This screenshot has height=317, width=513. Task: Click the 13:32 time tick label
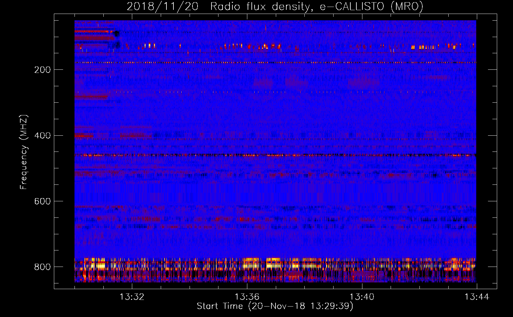(132, 297)
